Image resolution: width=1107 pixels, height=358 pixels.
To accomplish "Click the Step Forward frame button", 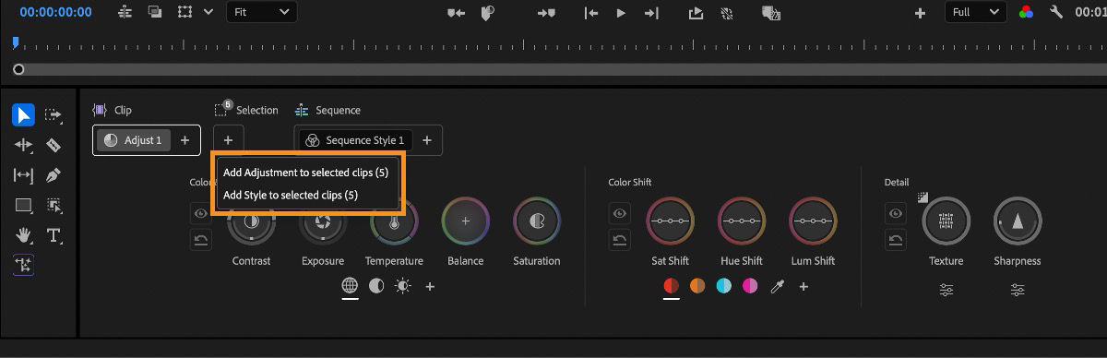I will (651, 12).
